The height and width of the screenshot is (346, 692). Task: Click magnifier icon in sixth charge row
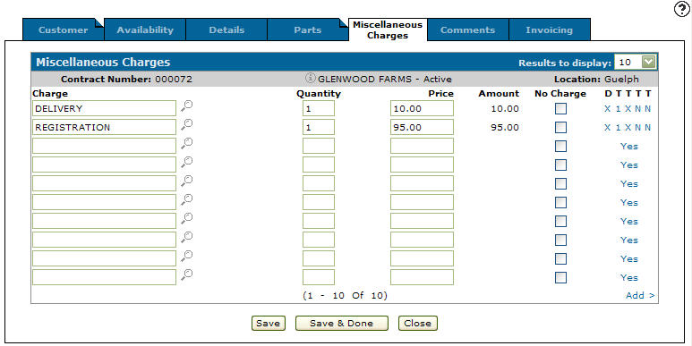coord(187,200)
